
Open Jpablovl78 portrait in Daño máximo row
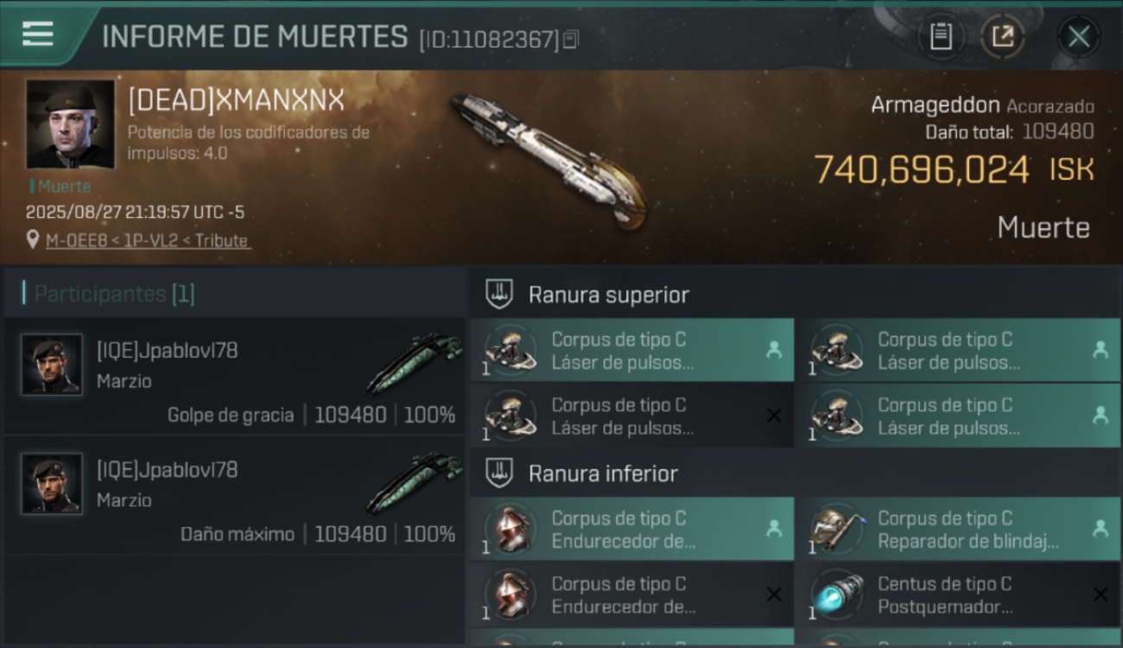point(52,484)
